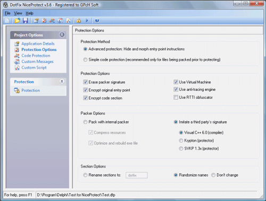Click the padlock protect icon in toolbar
Screen dimensions: 266x201
pos(79,21)
